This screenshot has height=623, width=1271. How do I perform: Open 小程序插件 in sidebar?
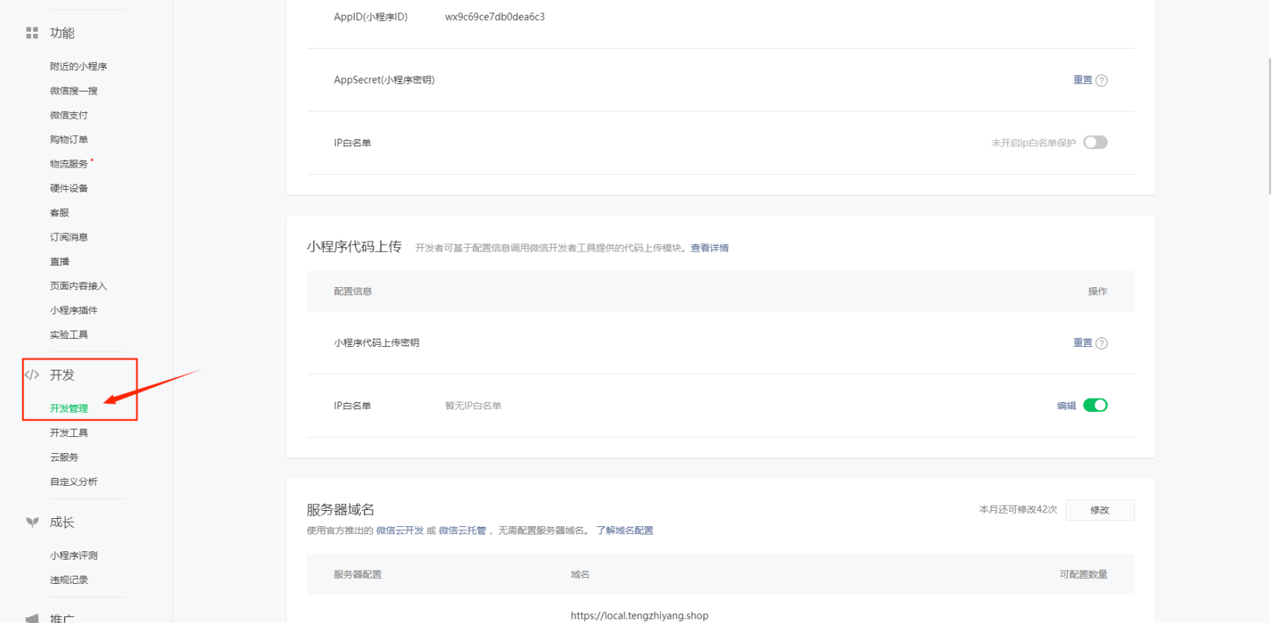[x=74, y=310]
